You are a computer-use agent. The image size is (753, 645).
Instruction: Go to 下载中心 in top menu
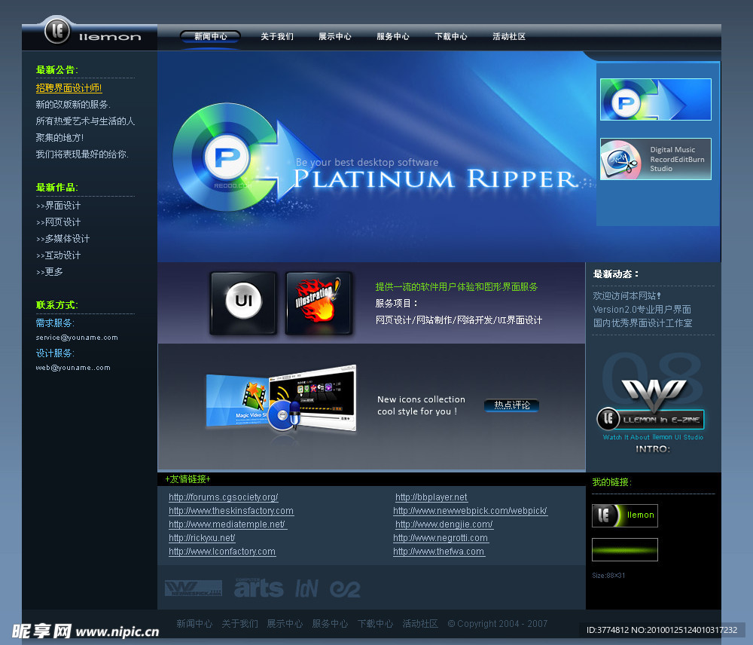pos(451,36)
